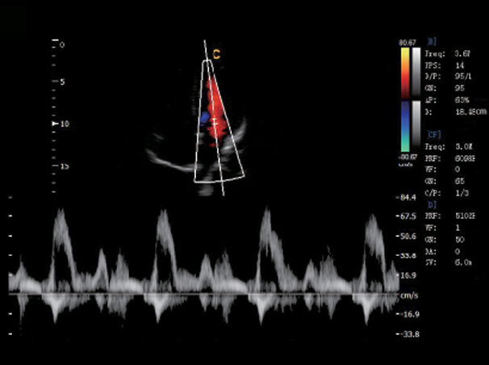Click the cm/s baseline unit label
The image size is (489, 365).
click(x=408, y=297)
